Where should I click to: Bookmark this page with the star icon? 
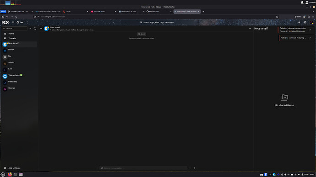(x=277, y=17)
